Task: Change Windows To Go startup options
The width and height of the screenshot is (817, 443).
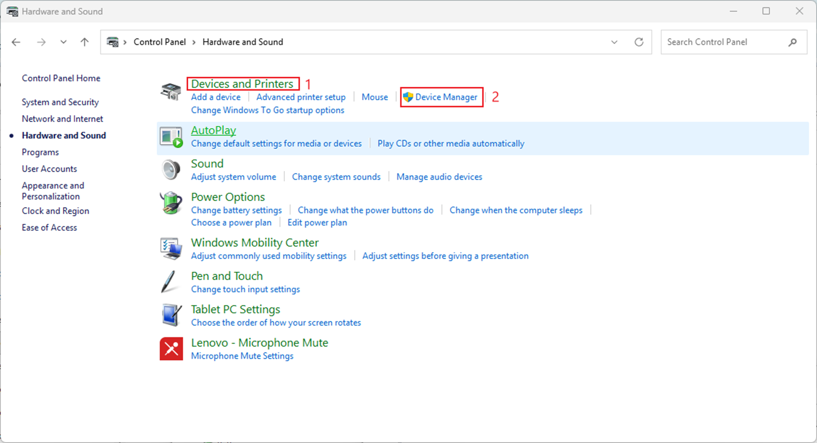Action: [x=268, y=110]
